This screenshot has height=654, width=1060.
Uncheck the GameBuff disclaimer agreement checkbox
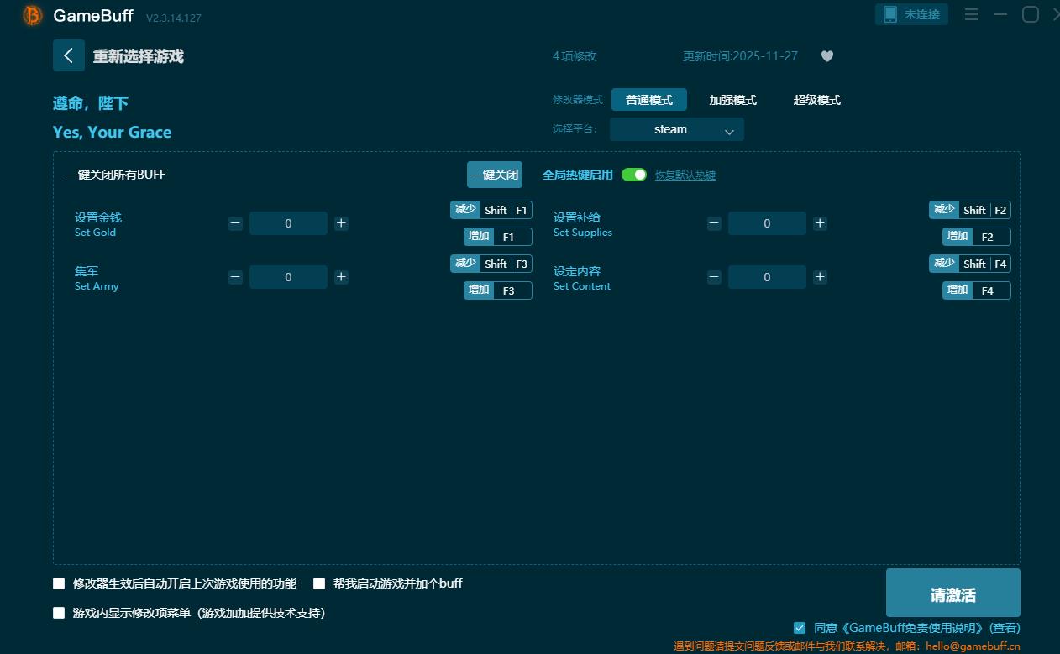coord(800,628)
